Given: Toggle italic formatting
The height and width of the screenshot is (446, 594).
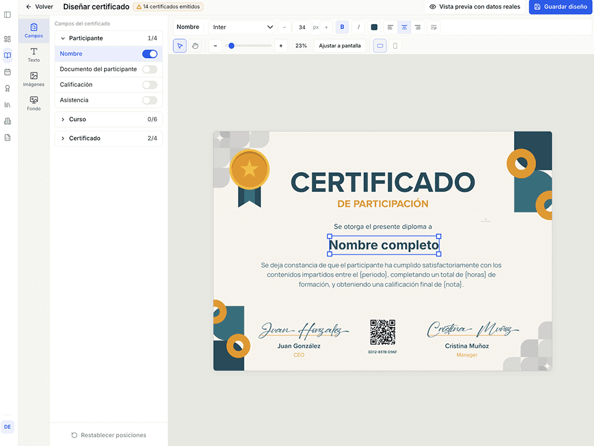Looking at the screenshot, I should pos(358,27).
